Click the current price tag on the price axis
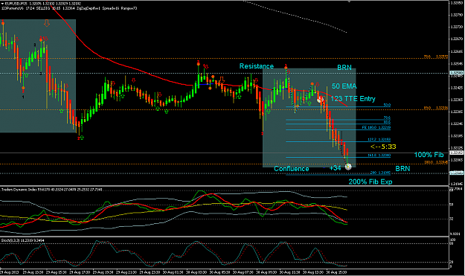The height and width of the screenshot is (276, 465). click(457, 153)
